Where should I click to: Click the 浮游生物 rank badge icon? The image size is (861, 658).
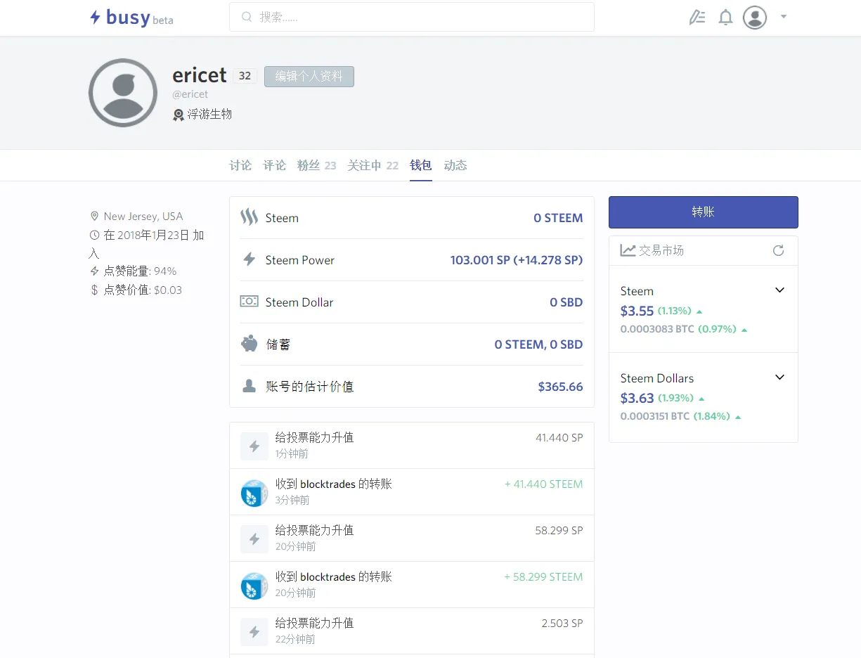(179, 115)
